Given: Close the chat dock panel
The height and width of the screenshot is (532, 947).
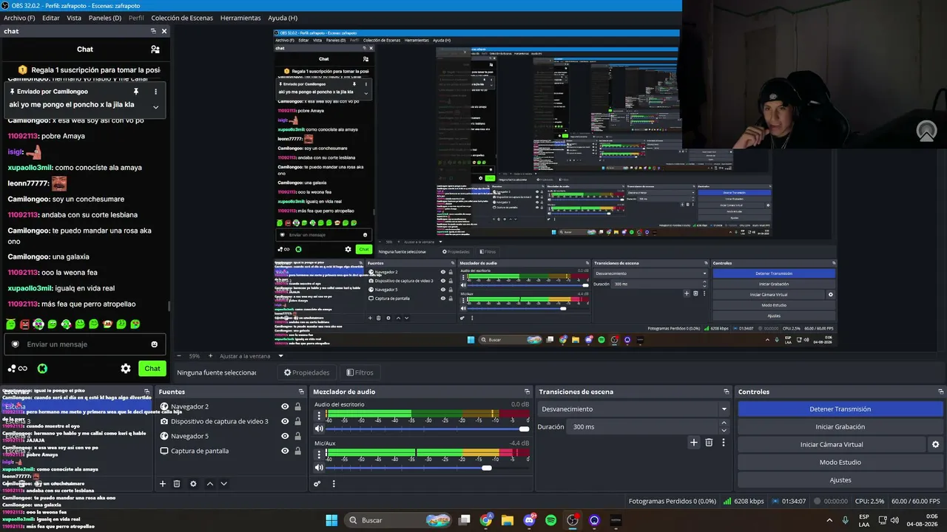Looking at the screenshot, I should click(164, 31).
